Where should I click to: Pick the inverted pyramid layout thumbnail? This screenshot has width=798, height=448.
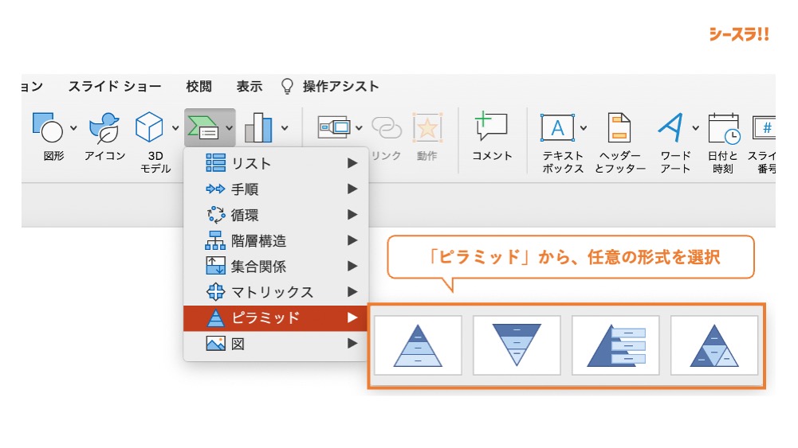click(517, 345)
